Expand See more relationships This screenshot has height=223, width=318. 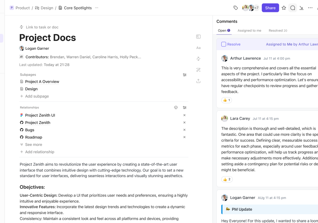tap(34, 144)
